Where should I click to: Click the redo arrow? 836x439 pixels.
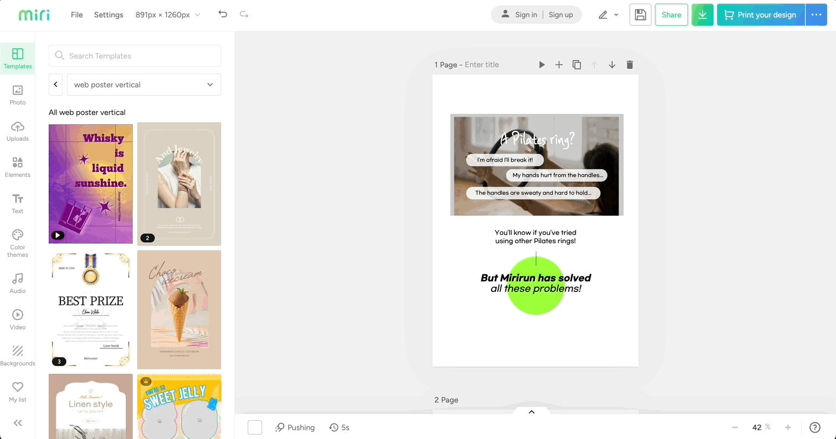coord(244,15)
